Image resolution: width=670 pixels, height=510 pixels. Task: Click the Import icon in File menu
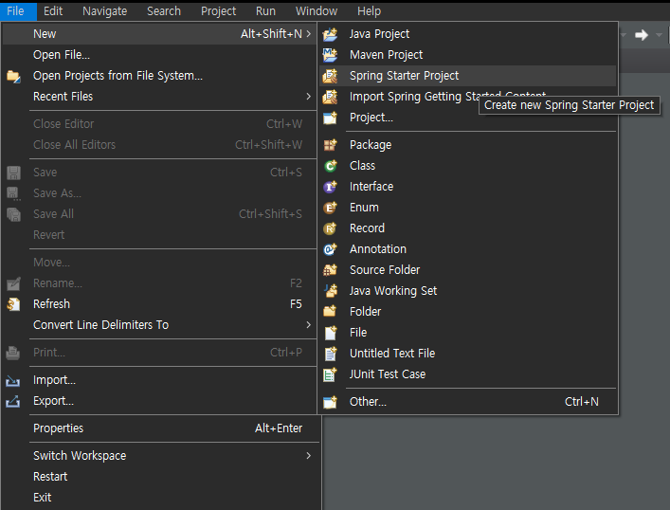coord(13,380)
